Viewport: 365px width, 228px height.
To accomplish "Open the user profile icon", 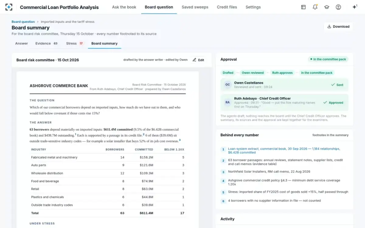I will (x=338, y=7).
